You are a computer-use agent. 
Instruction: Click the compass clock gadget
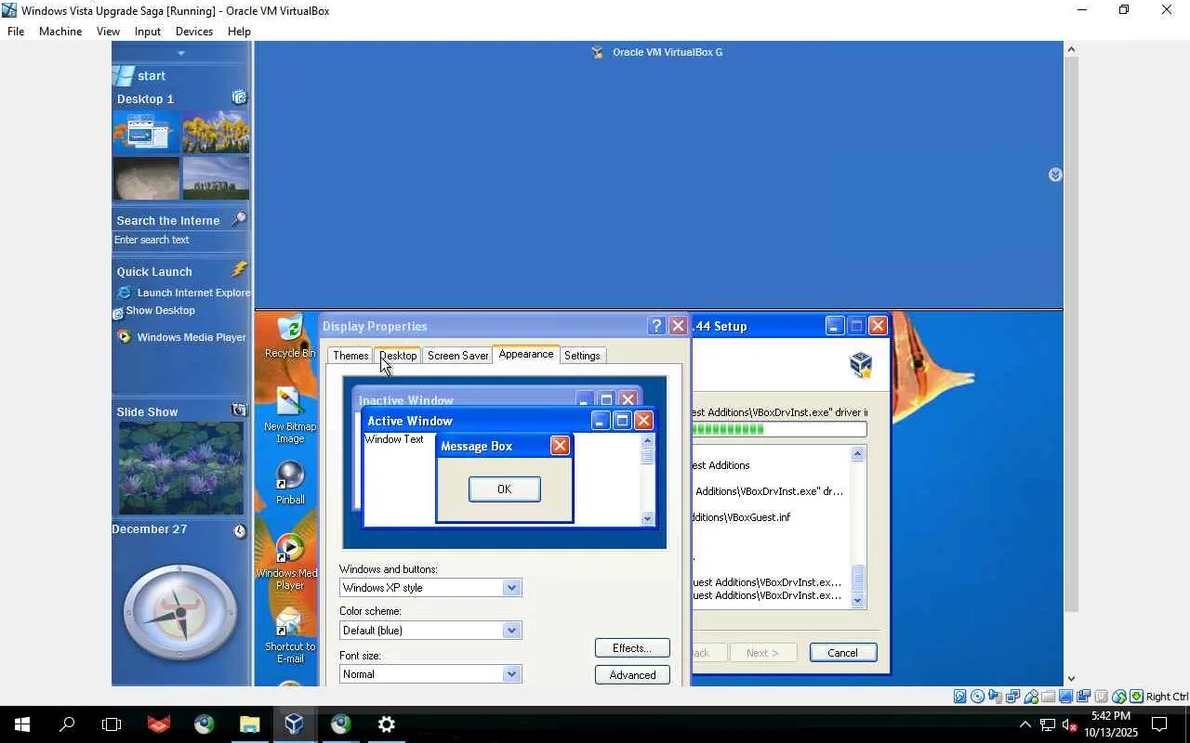pyautogui.click(x=180, y=613)
